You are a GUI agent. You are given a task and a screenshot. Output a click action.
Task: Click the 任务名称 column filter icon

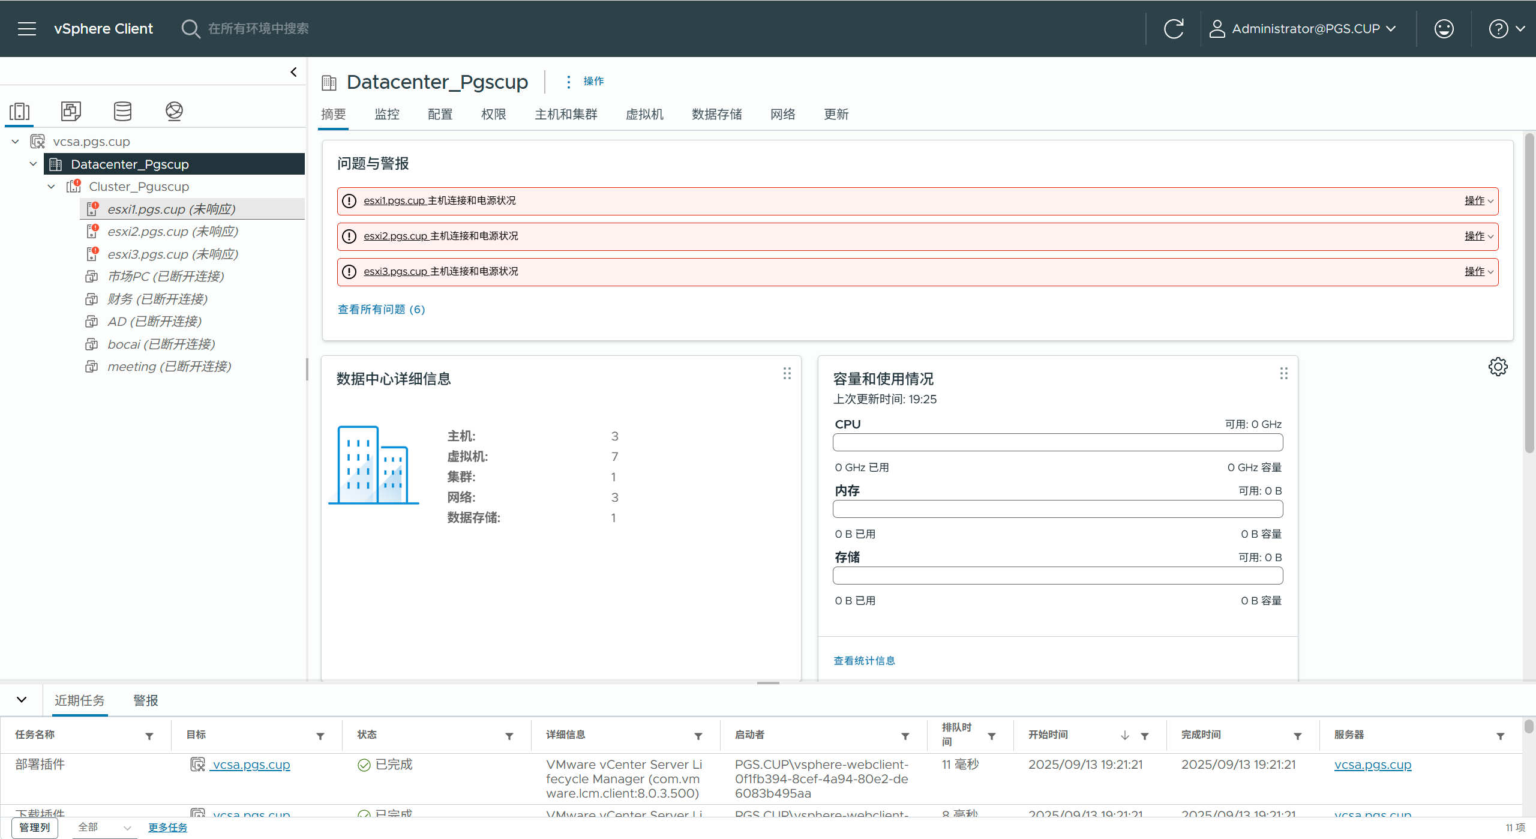pyautogui.click(x=149, y=736)
